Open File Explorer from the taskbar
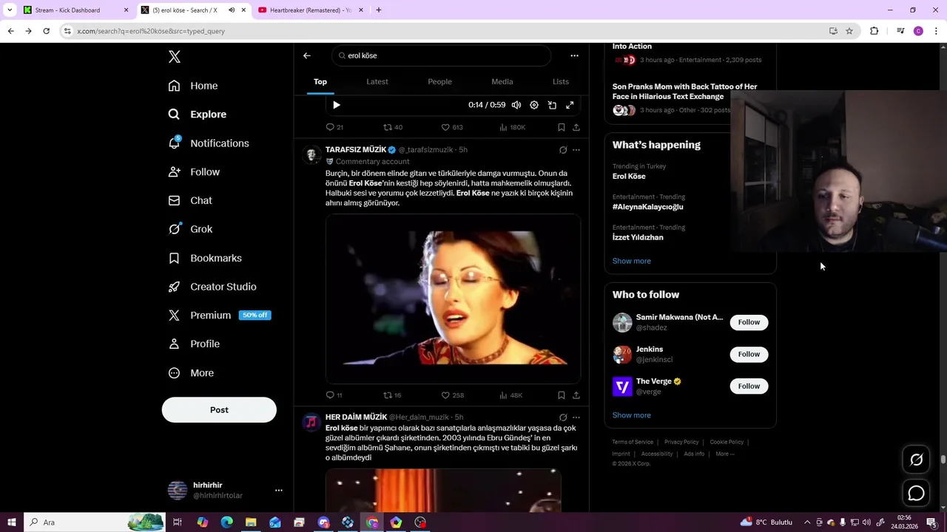947x532 pixels. (251, 522)
